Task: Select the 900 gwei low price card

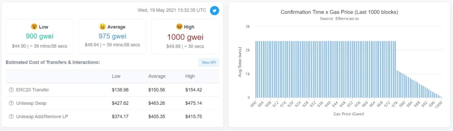Action: (40, 36)
